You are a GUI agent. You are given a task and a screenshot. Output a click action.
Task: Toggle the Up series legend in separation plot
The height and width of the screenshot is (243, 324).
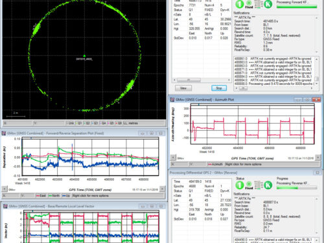point(66,196)
